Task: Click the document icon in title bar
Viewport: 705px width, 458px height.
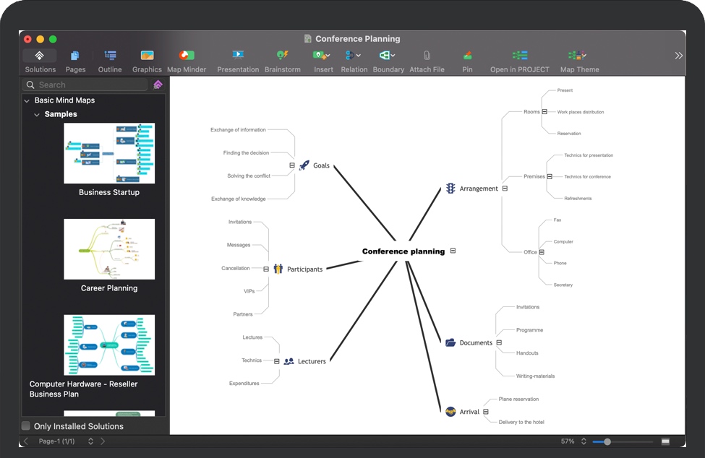Action: tap(307, 39)
